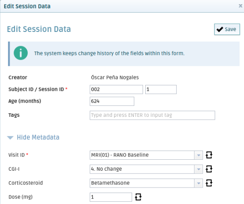Screen dimensions: 244x204
Task: Focus the Subject ID field containing 002
Action: tap(116, 89)
